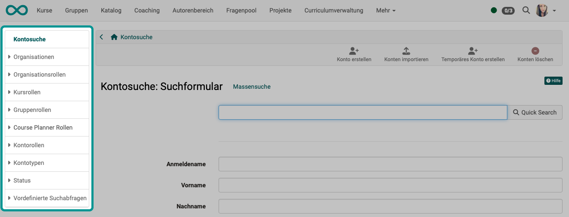This screenshot has width=569, height=217.
Task: Expand the Organisationen tree arrow
Action: 9,57
